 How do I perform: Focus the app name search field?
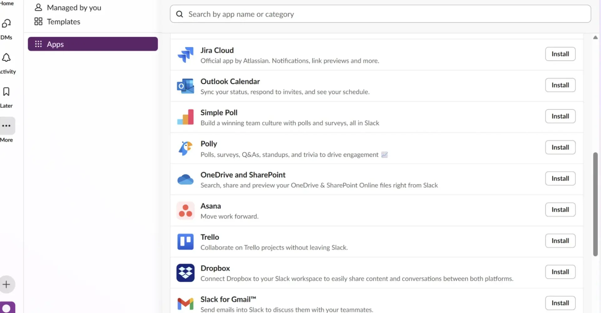380,14
